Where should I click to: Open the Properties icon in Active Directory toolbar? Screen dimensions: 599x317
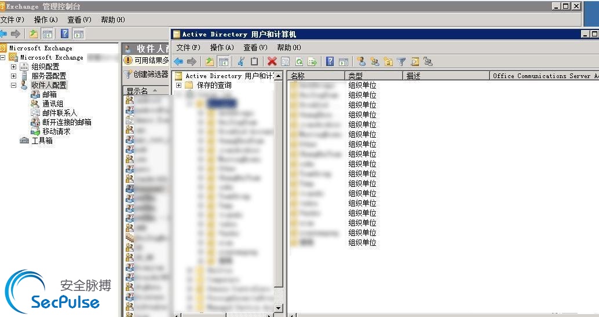coord(286,61)
